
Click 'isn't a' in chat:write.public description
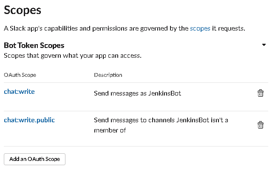tap(219, 120)
